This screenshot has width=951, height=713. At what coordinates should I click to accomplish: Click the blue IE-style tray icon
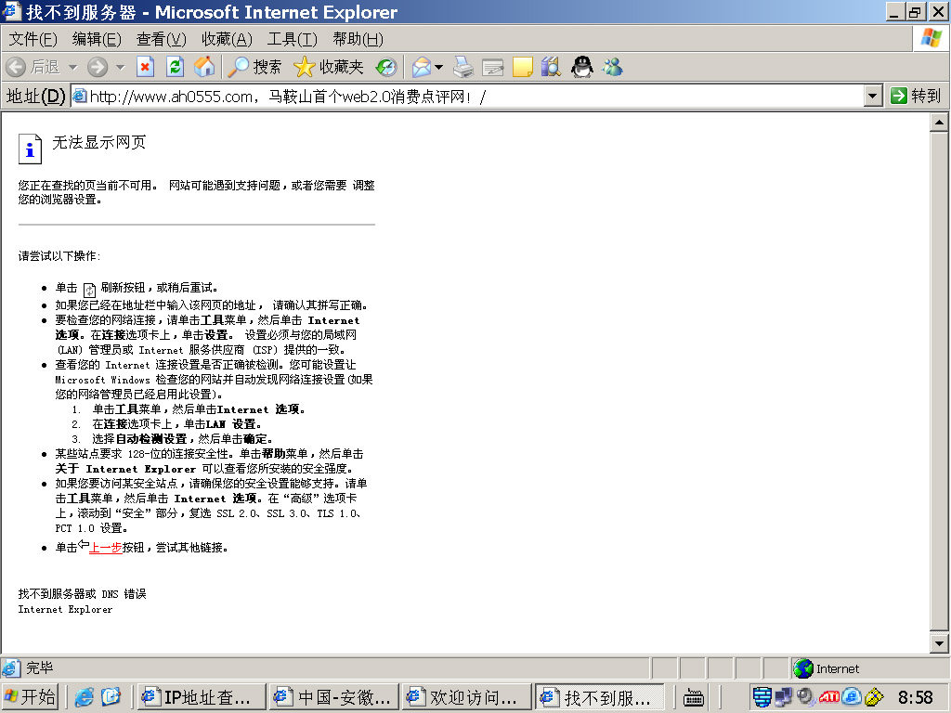(x=852, y=697)
